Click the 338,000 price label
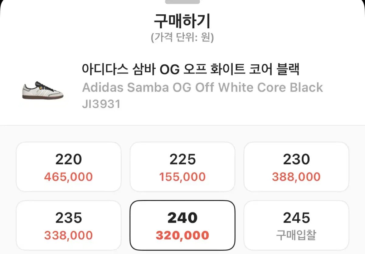Screen dimensions: 365x254 point(68,235)
